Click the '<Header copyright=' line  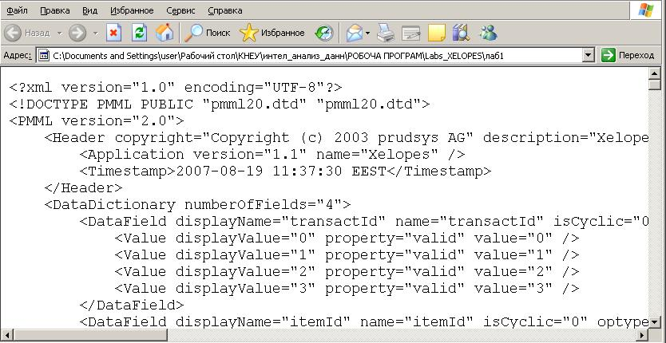tap(347, 138)
